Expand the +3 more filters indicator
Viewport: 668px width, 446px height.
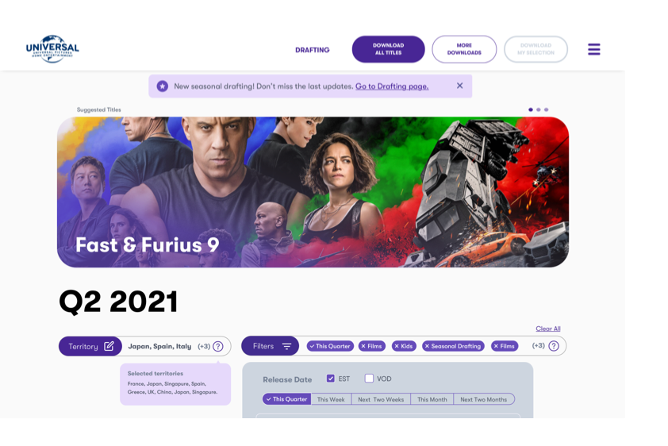[x=538, y=345]
